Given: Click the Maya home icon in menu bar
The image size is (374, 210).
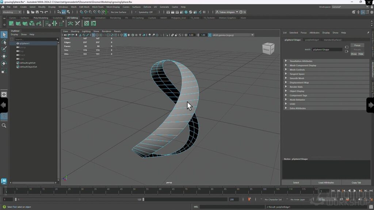Looking at the screenshot, I should tap(3, 7).
